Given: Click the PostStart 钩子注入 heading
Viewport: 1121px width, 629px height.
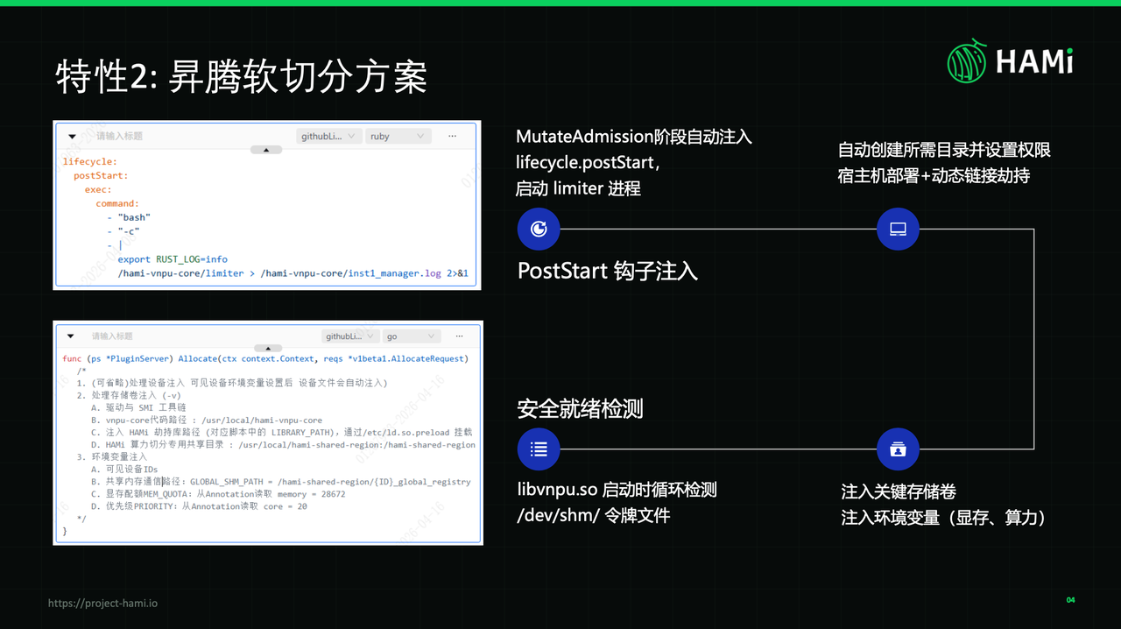Looking at the screenshot, I should (608, 271).
